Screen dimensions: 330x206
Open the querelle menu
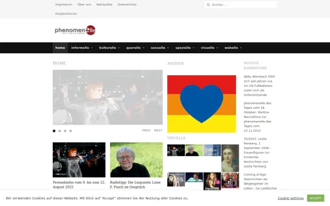click(x=134, y=48)
